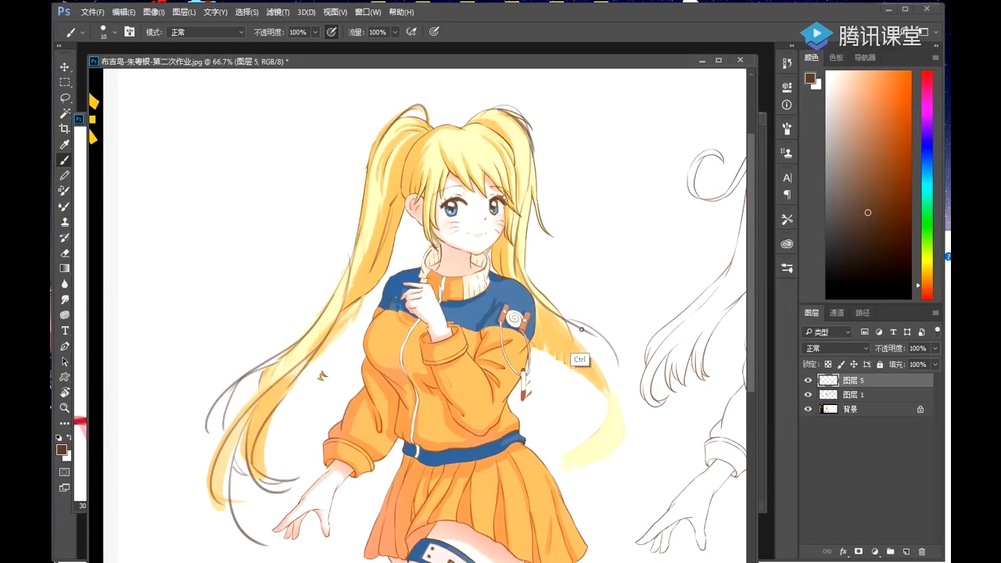Filter layers by type layer T icon

pos(893,332)
